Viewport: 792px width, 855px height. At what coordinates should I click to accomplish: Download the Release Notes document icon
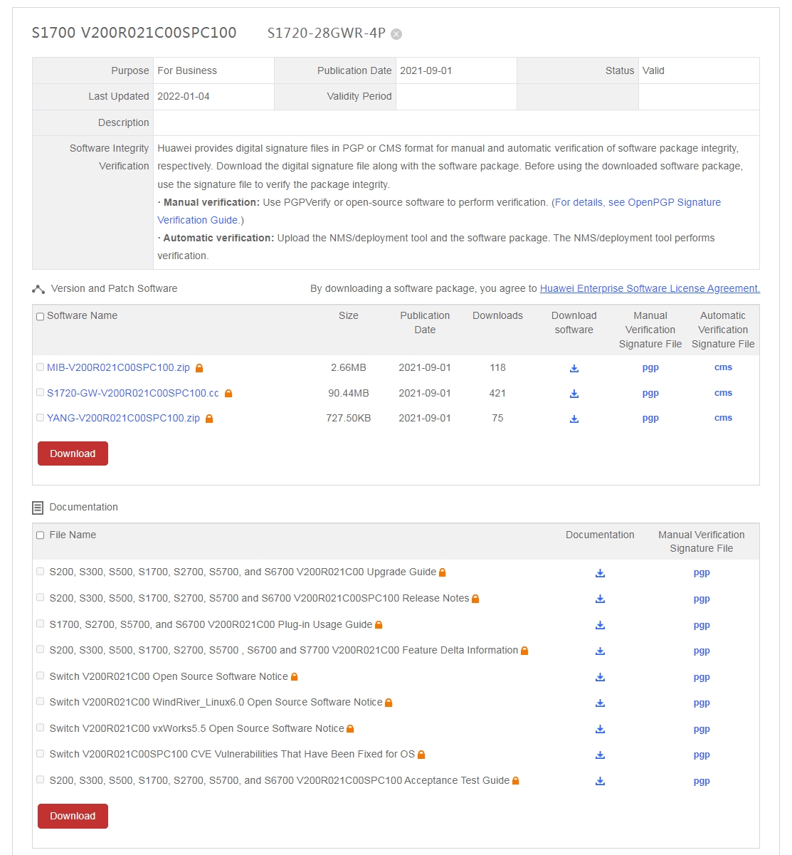tap(600, 599)
